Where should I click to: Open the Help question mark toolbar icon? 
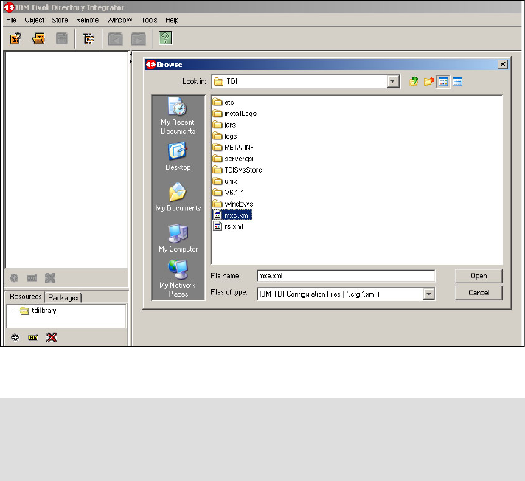click(165, 38)
